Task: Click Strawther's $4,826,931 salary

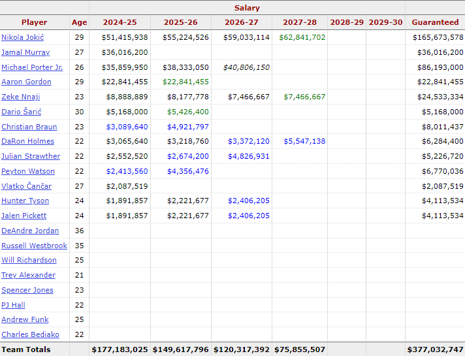Action: [249, 156]
